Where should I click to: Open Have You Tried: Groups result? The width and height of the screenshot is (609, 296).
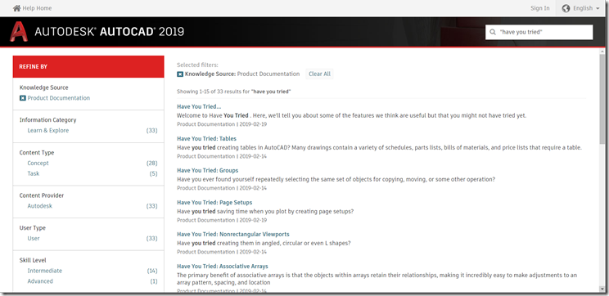208,170
